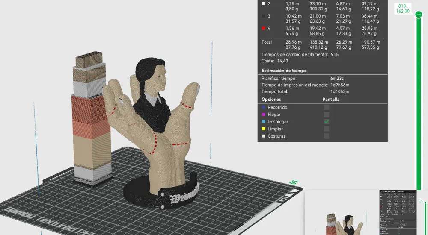Viewport: 428px width, 235px height.
Task: Click the Pantalla column header
Action: tap(331, 100)
